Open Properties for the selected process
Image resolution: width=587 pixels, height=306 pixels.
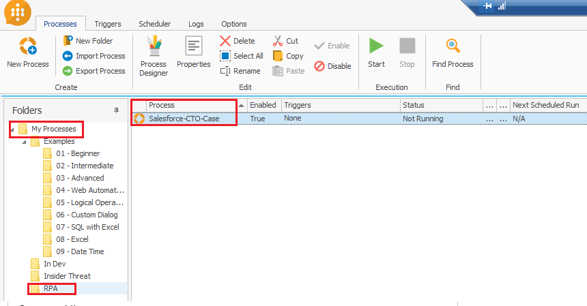194,46
